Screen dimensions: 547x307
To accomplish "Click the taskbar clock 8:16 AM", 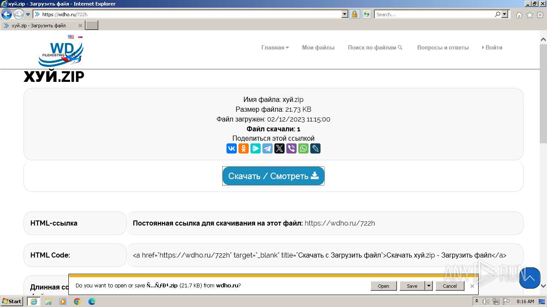I will [x=525, y=301].
